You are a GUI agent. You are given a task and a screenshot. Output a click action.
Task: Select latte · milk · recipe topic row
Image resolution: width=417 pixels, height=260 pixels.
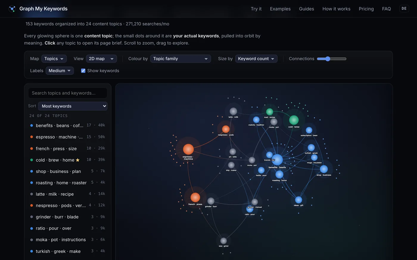click(x=68, y=194)
